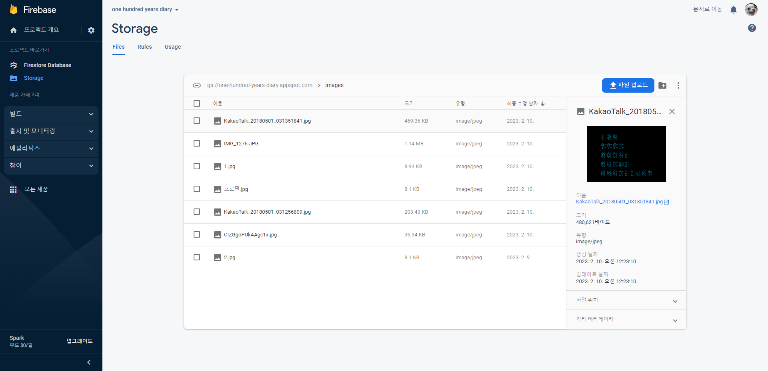This screenshot has width=768, height=371.
Task: Click the 문서로 이동 link
Action: click(x=708, y=9)
